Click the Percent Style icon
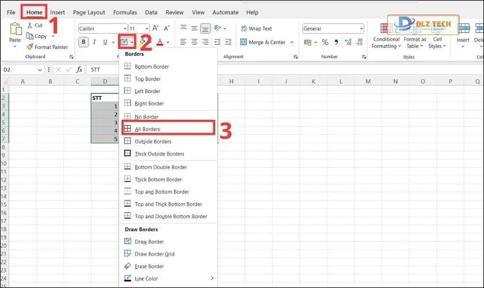This screenshot has height=288, width=484. pos(325,42)
